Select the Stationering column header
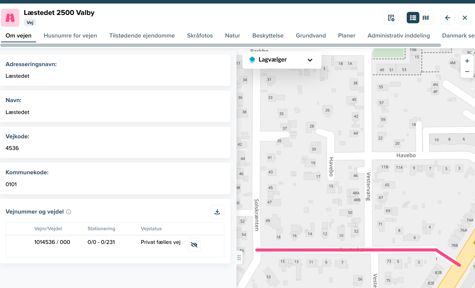Screen dimensions: 475x288 (101, 228)
